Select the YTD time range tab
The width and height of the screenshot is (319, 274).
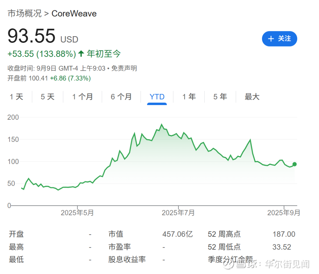point(157,97)
